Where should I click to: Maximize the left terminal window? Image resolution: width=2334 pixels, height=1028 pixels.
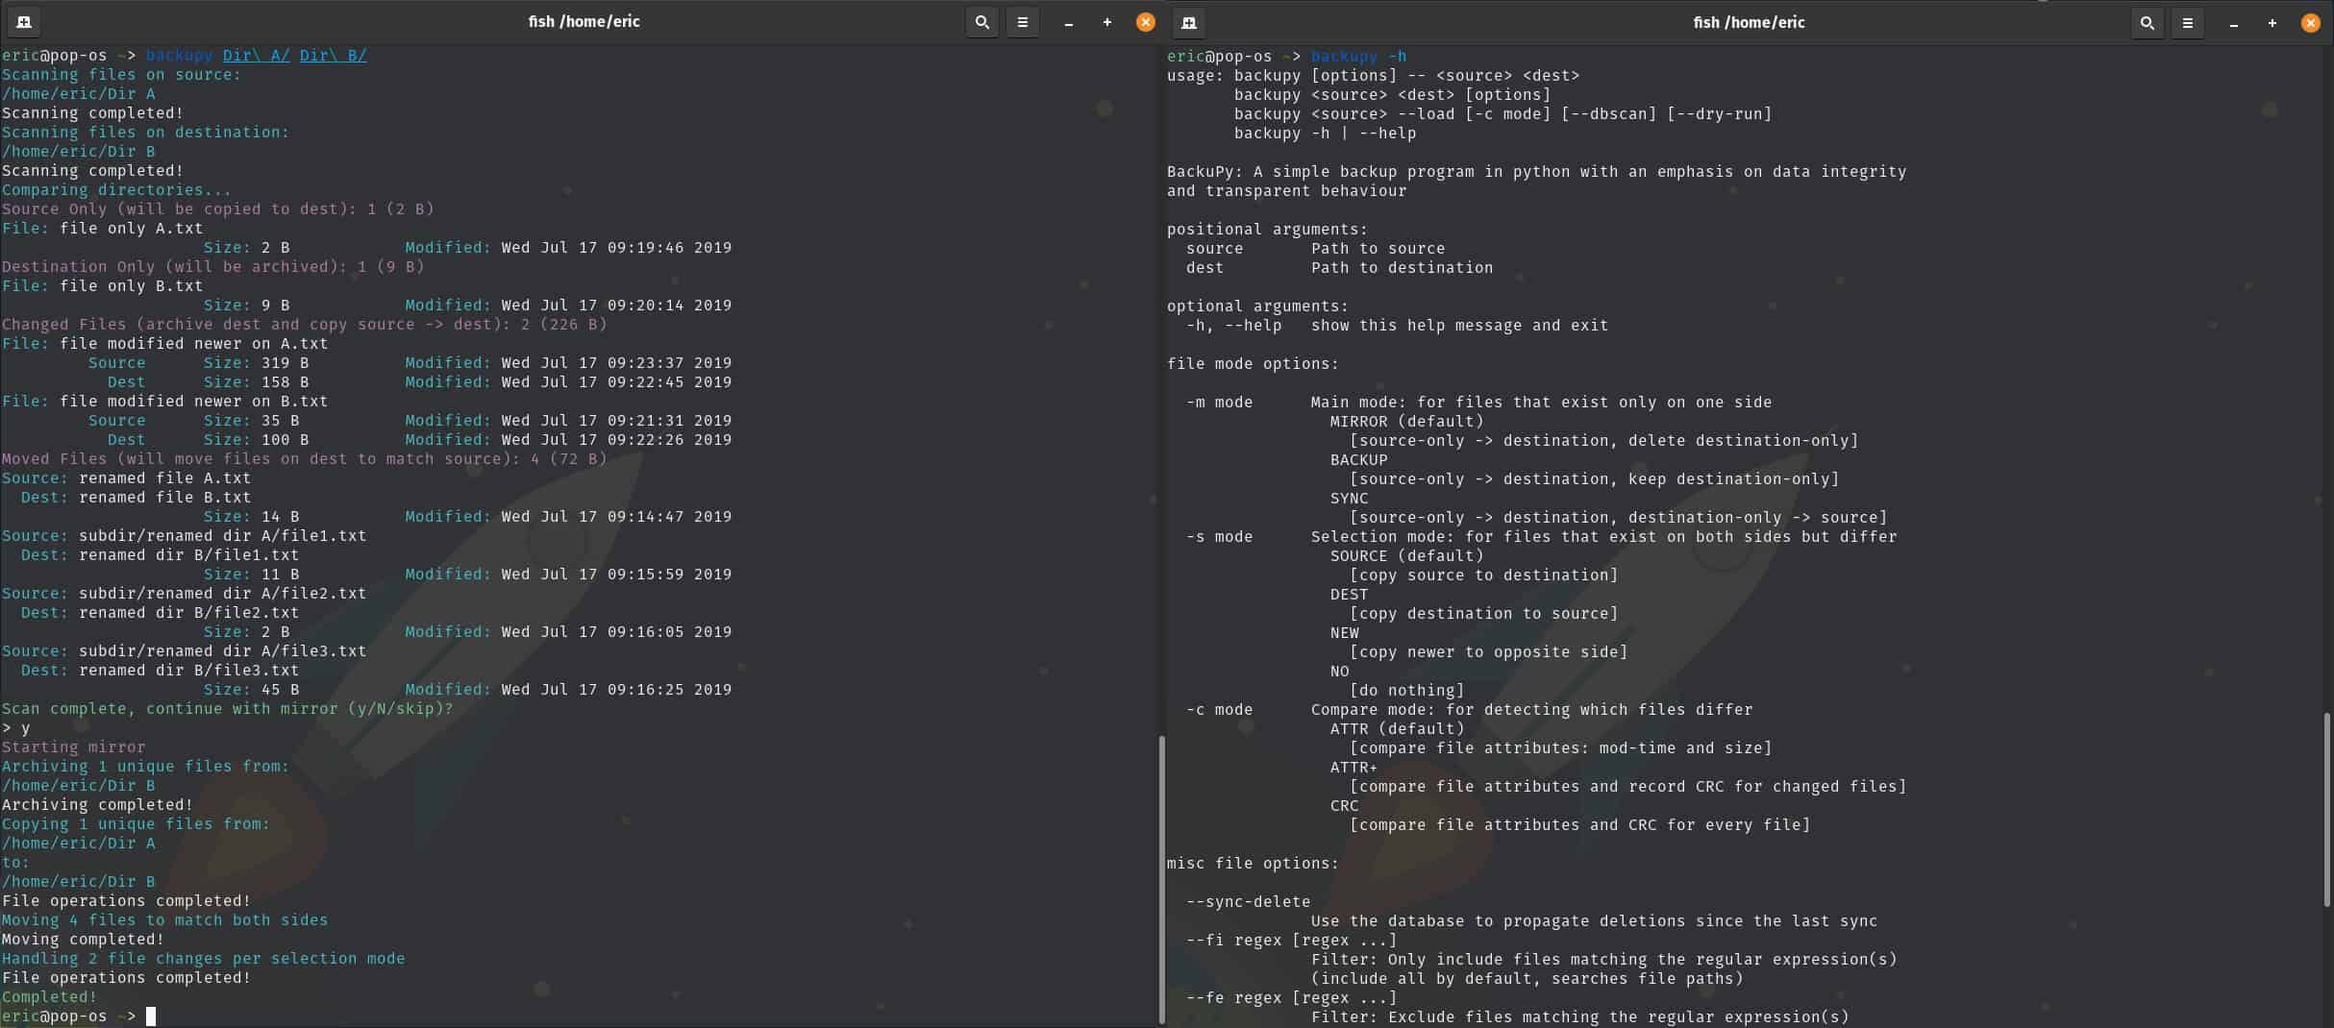coord(1106,22)
